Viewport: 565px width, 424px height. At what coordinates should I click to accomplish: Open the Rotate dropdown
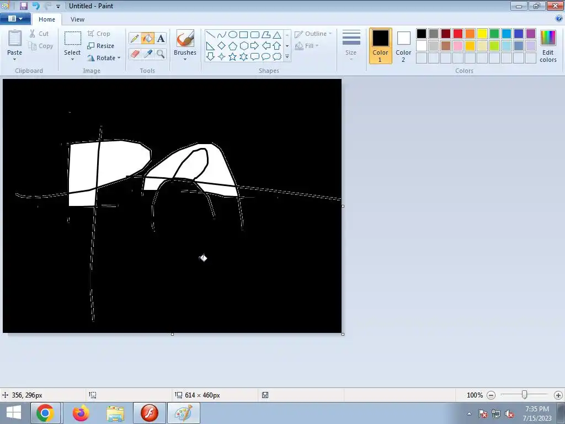104,58
